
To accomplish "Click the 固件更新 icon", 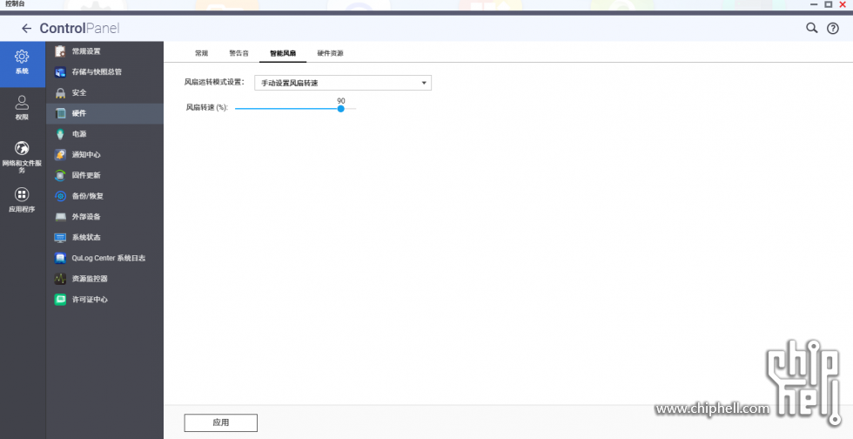I will pyautogui.click(x=60, y=175).
